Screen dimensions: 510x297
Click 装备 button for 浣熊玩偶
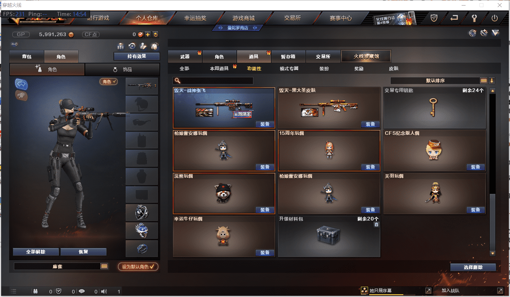point(265,210)
